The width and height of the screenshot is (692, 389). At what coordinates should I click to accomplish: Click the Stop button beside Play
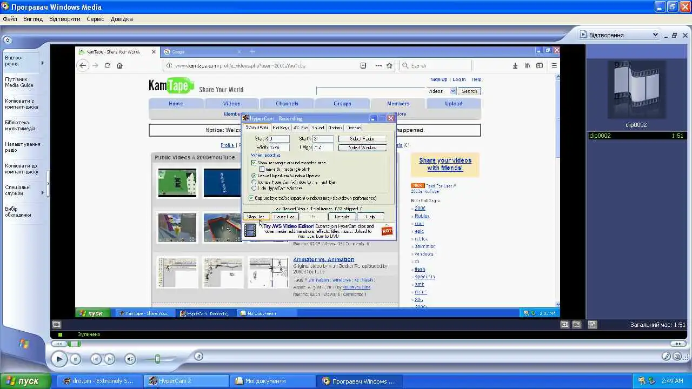click(76, 359)
